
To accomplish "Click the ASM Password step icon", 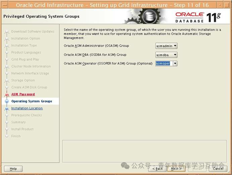I will pyautogui.click(x=7, y=94).
